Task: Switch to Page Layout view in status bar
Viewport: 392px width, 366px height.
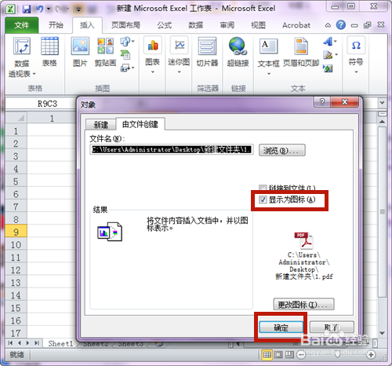Action: click(x=278, y=355)
